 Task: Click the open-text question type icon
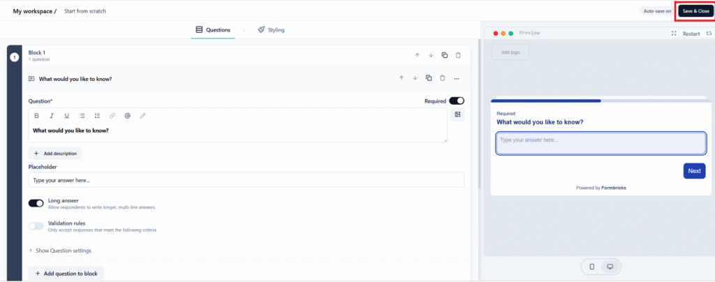point(31,78)
